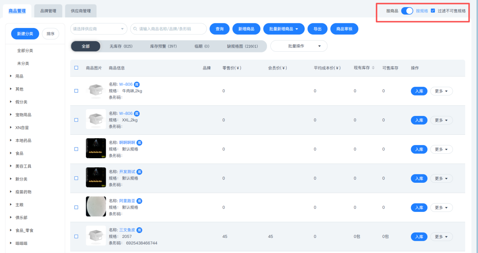Screen dimensions: 478x253
Task: Click the 商品审核 button
Action: click(x=344, y=29)
